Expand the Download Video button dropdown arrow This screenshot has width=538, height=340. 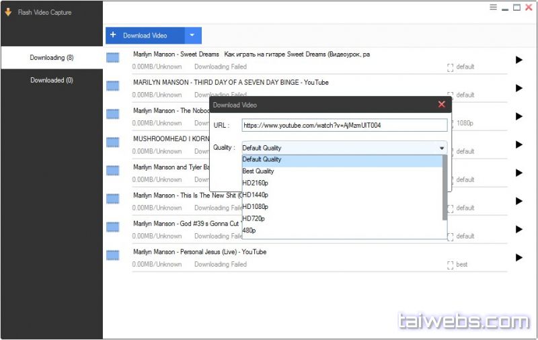tap(192, 36)
